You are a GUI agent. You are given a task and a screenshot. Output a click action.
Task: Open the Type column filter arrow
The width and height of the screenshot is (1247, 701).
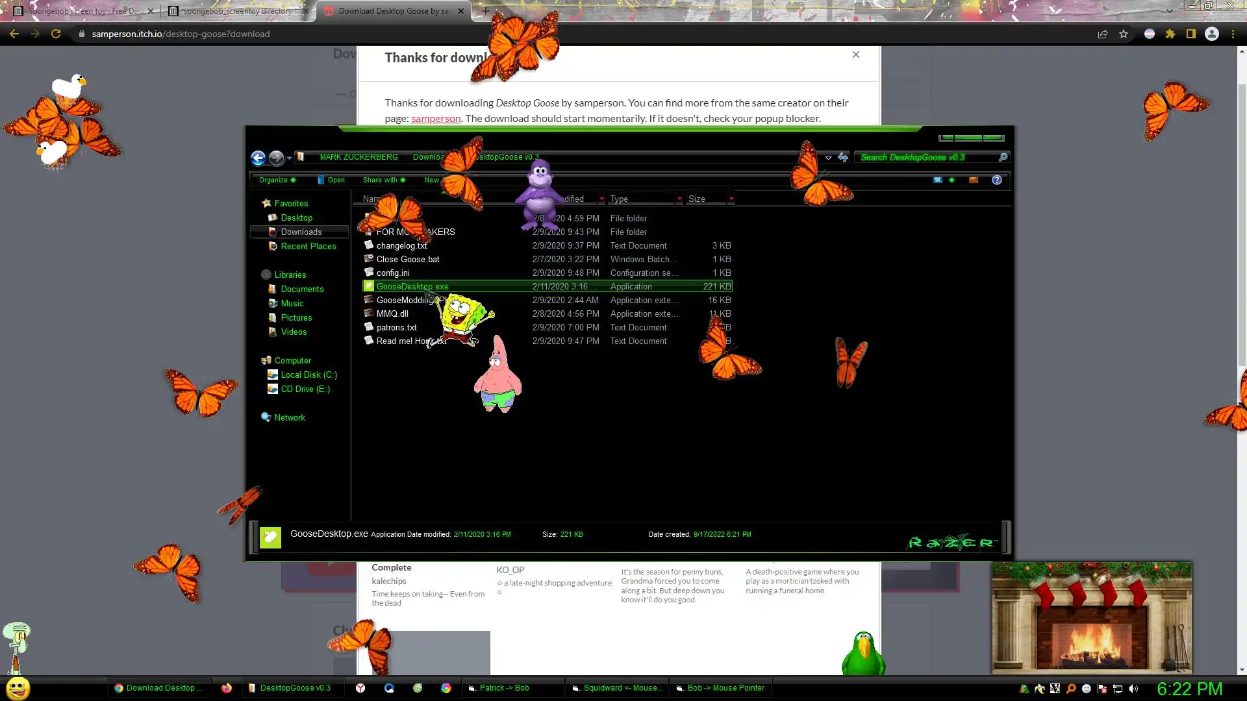[679, 199]
